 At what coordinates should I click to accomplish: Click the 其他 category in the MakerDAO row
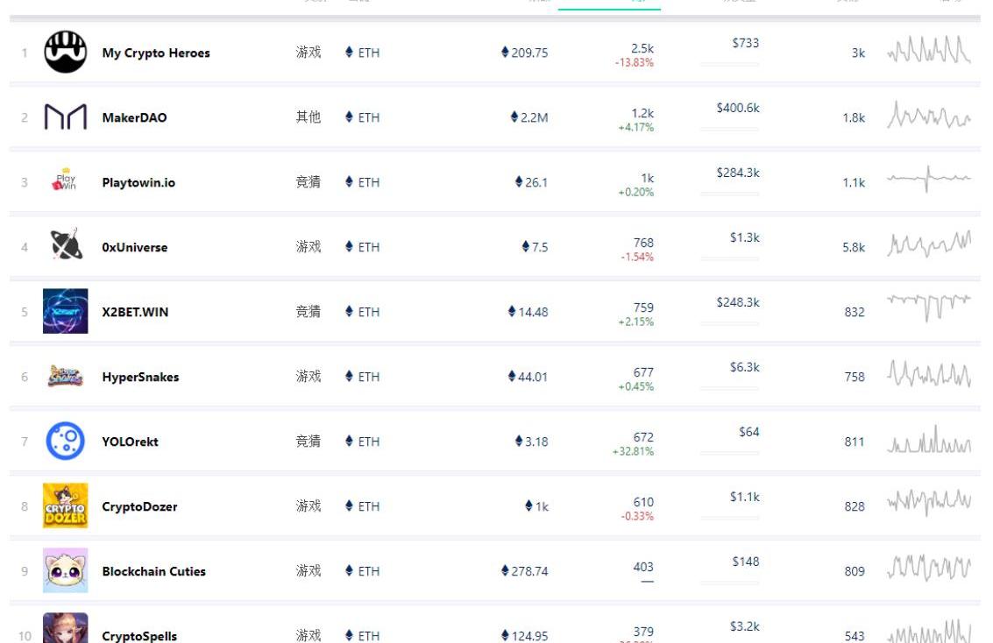coord(309,117)
